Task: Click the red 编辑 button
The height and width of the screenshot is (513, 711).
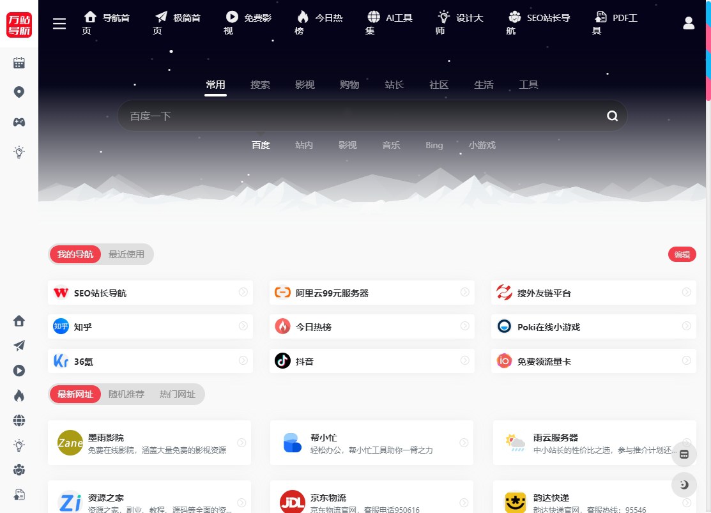Action: 682,254
